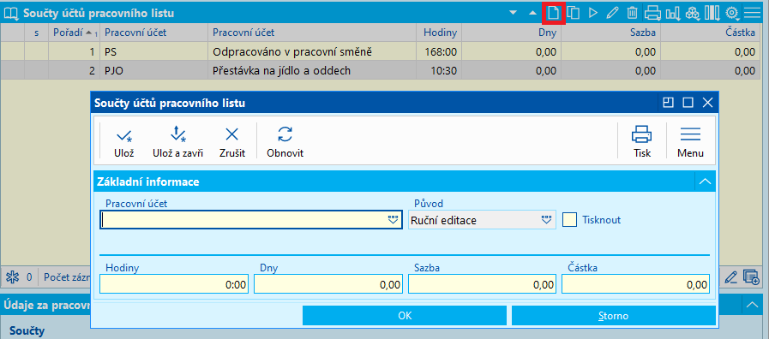Open the dialog Menu hamburger
Image resolution: width=769 pixels, height=339 pixels.
[690, 141]
